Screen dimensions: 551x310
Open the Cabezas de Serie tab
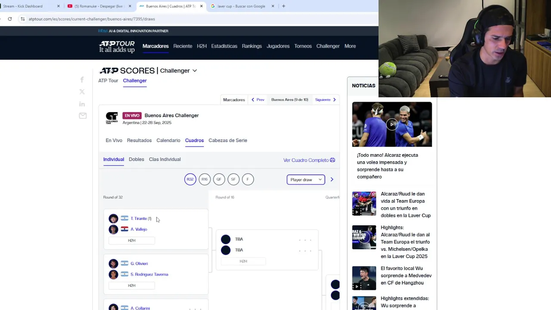pyautogui.click(x=228, y=140)
